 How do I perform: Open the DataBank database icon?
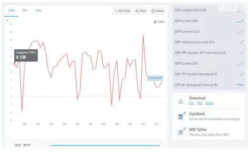(x=181, y=117)
